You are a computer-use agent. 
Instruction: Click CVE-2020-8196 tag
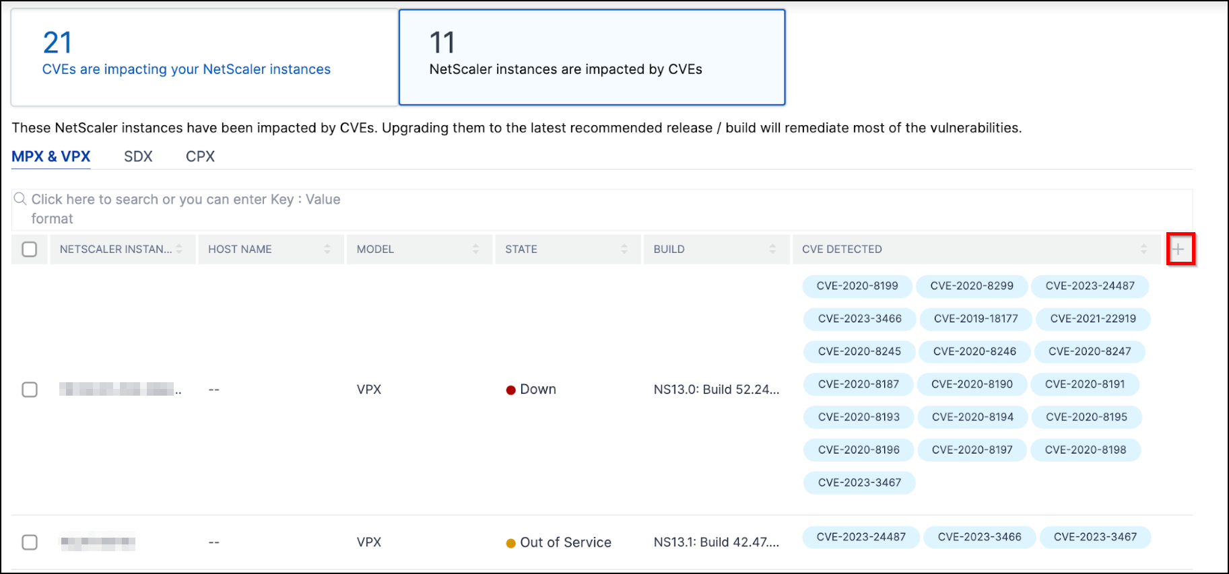pos(859,450)
